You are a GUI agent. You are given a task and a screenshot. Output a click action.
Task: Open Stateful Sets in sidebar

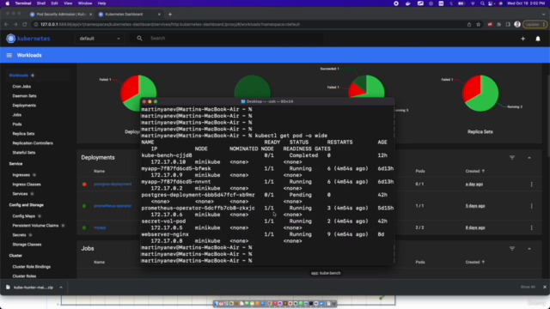point(24,153)
